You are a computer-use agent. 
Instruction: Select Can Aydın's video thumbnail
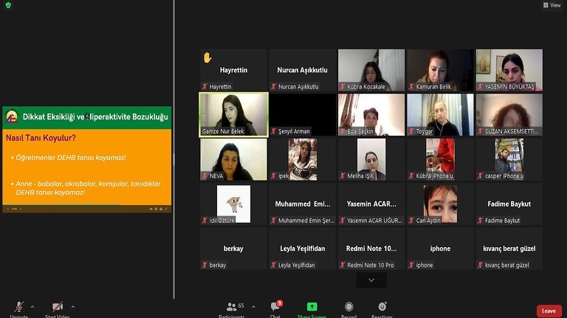point(440,204)
